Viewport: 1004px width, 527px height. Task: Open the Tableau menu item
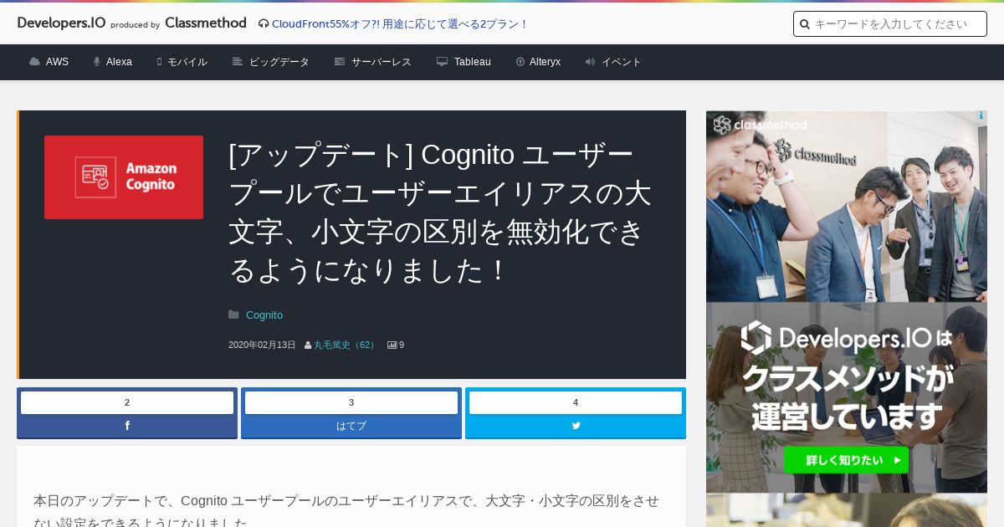click(473, 62)
